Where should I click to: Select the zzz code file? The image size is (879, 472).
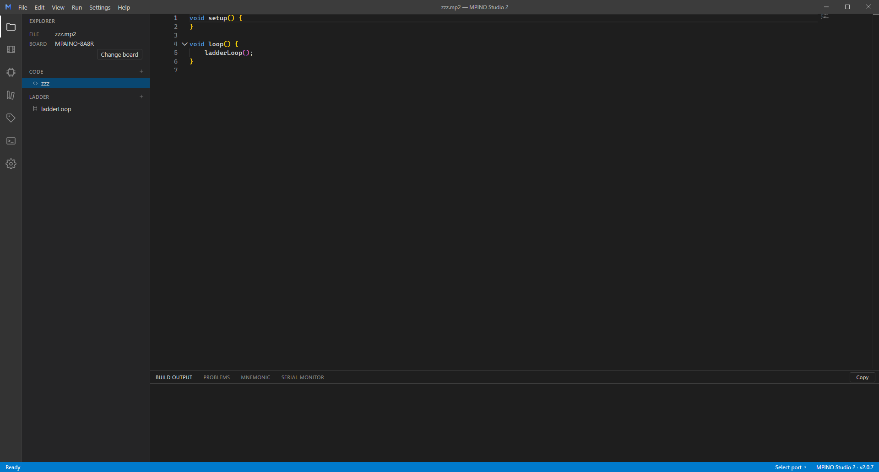pyautogui.click(x=86, y=83)
